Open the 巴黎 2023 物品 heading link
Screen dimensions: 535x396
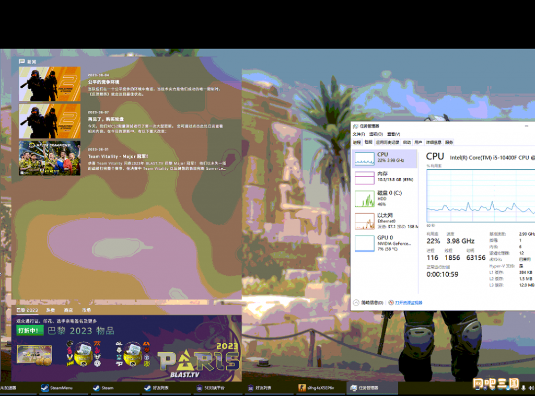(x=81, y=331)
